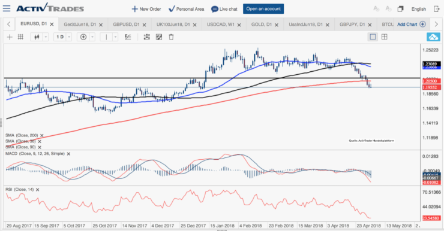Click the chart template icon

click(x=159, y=37)
